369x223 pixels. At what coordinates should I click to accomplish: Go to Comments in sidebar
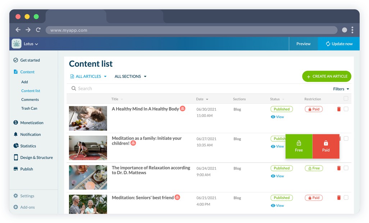(x=30, y=99)
